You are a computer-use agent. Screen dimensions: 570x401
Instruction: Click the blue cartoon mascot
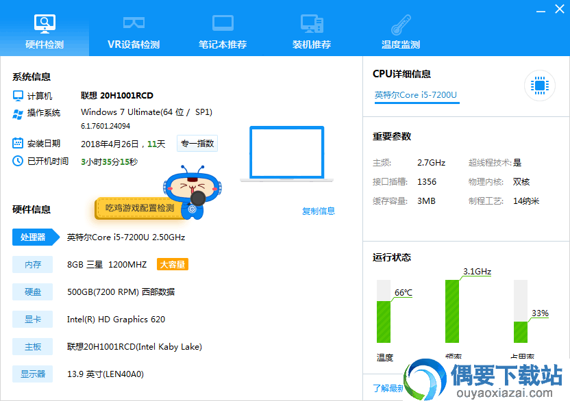point(193,192)
